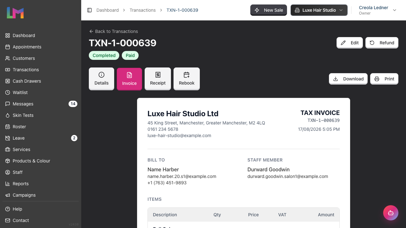Click Dashboard in the breadcrumb
The height and width of the screenshot is (228, 406).
pos(108,10)
